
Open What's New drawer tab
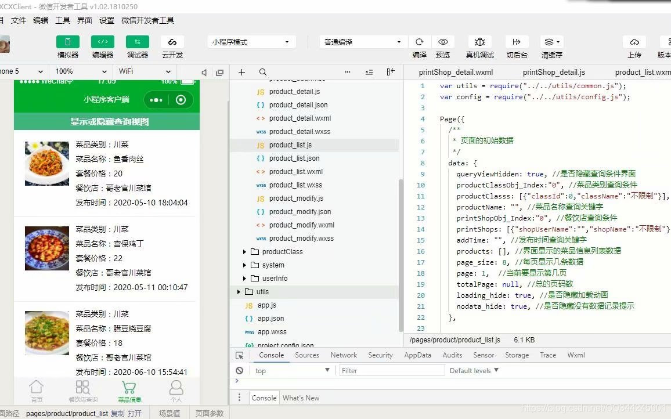pos(301,398)
